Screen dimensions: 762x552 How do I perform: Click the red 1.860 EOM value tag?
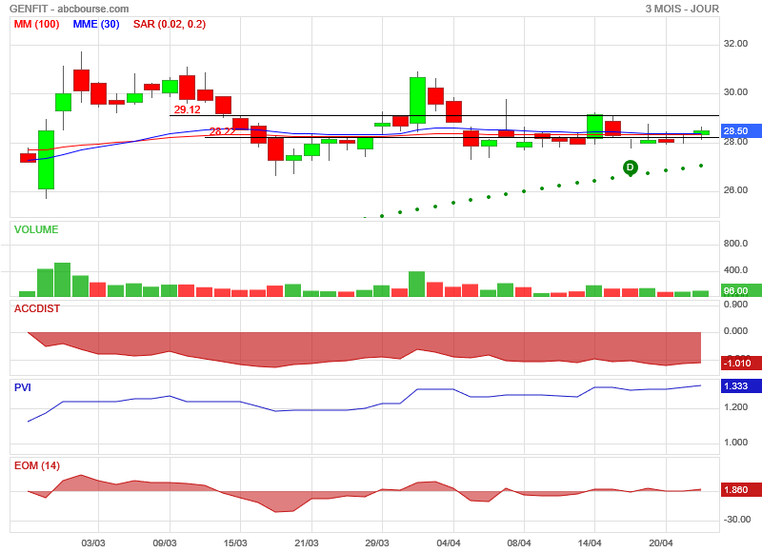click(x=740, y=489)
